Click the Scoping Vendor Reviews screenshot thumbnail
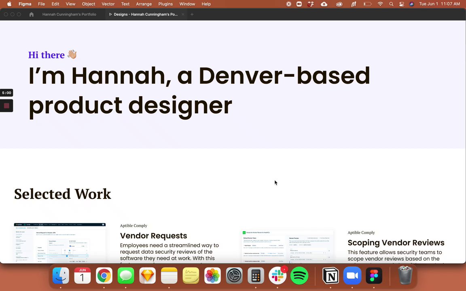466x291 pixels. point(287,247)
